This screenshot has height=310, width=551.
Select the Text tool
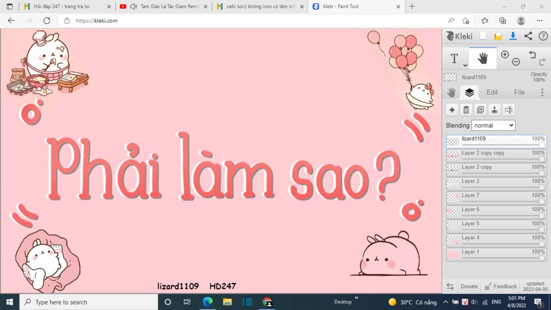click(454, 58)
